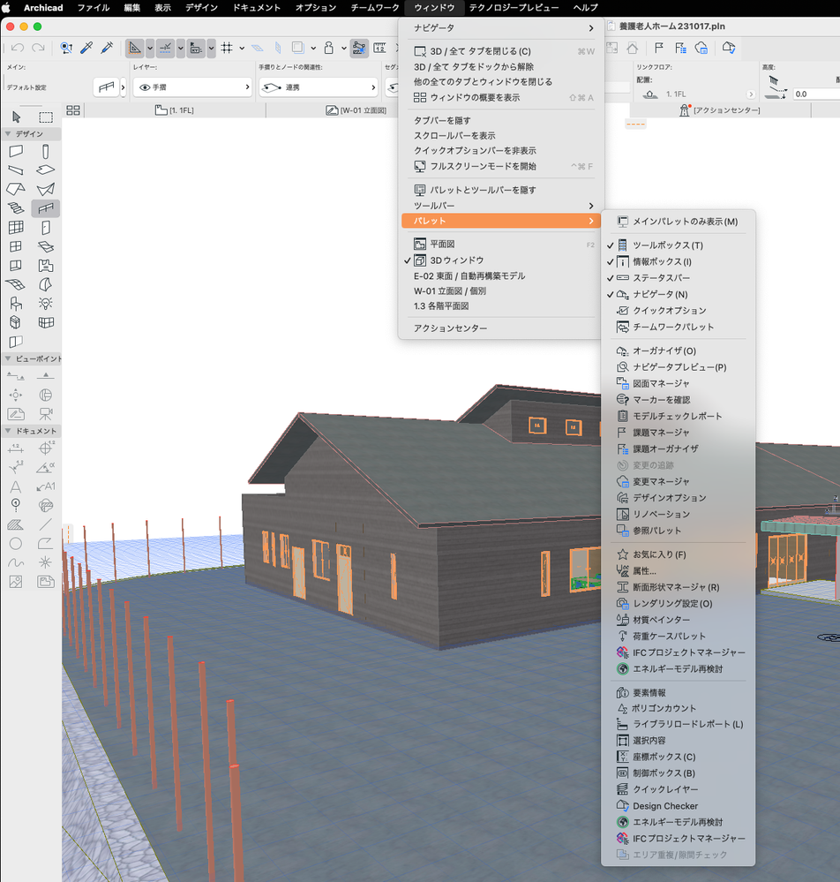840x882 pixels.
Task: Choose フルスクリーンモードを開始
Action: 499,167
